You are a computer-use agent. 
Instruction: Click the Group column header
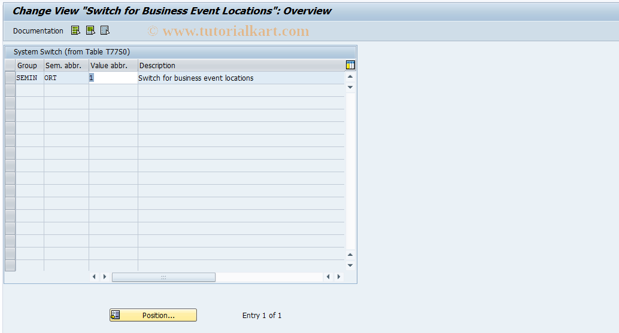coord(29,65)
